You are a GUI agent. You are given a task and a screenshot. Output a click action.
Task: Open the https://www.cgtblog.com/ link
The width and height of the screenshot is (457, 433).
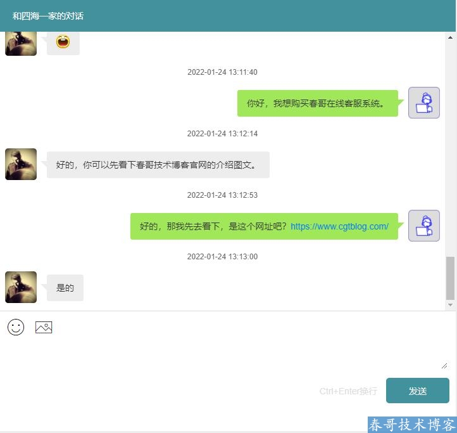[339, 226]
